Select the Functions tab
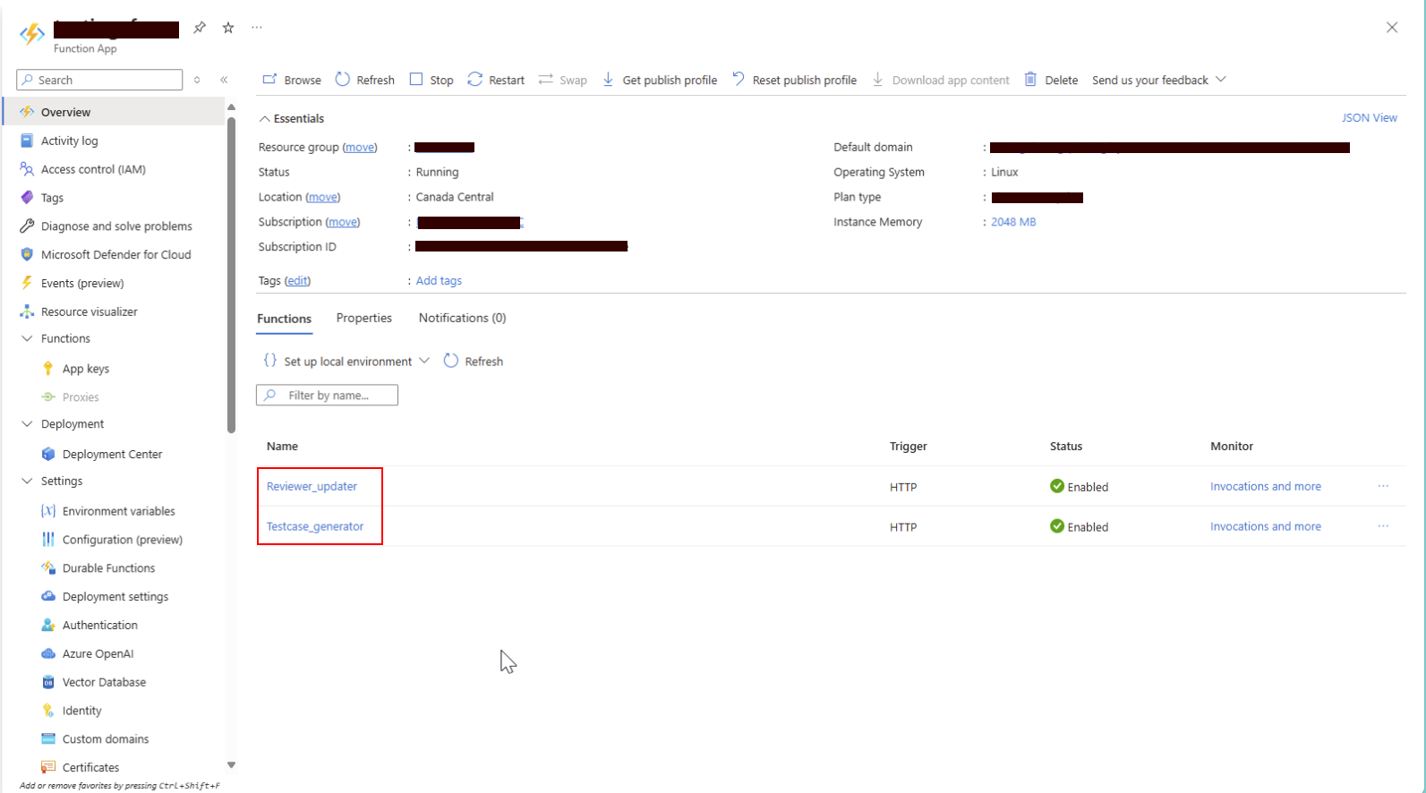1426x793 pixels. pos(285,319)
